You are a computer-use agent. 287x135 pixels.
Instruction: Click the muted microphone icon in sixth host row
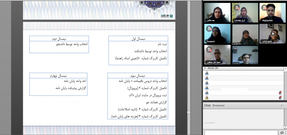tap(280, 98)
